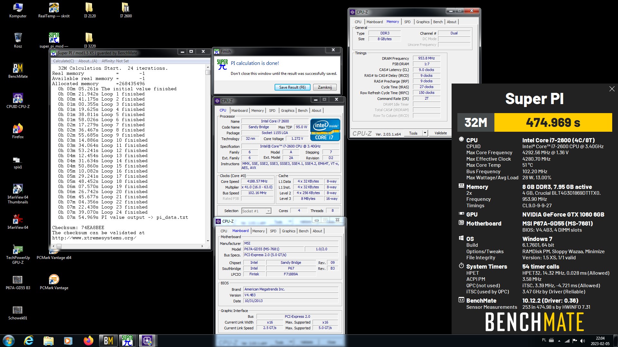Open the About...(A) menu in Super PI

(88, 61)
